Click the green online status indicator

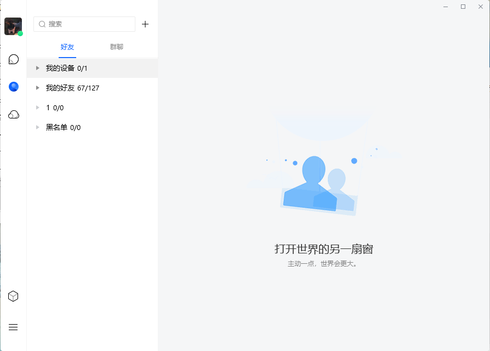click(20, 33)
